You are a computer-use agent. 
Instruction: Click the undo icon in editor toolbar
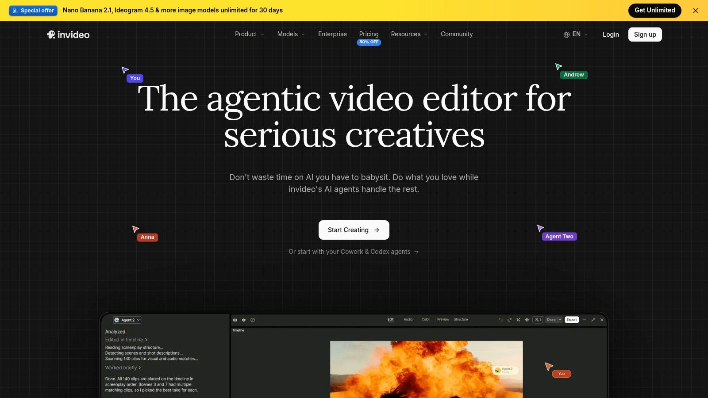[x=500, y=320]
